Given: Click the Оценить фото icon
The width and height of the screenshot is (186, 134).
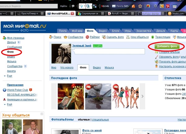Looking at the screenshot, I should click(x=104, y=37).
